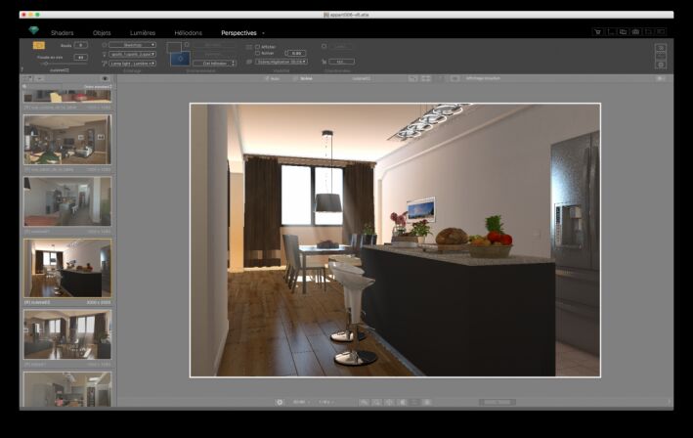
Task: Select the Perspectives tab
Action: 238,33
